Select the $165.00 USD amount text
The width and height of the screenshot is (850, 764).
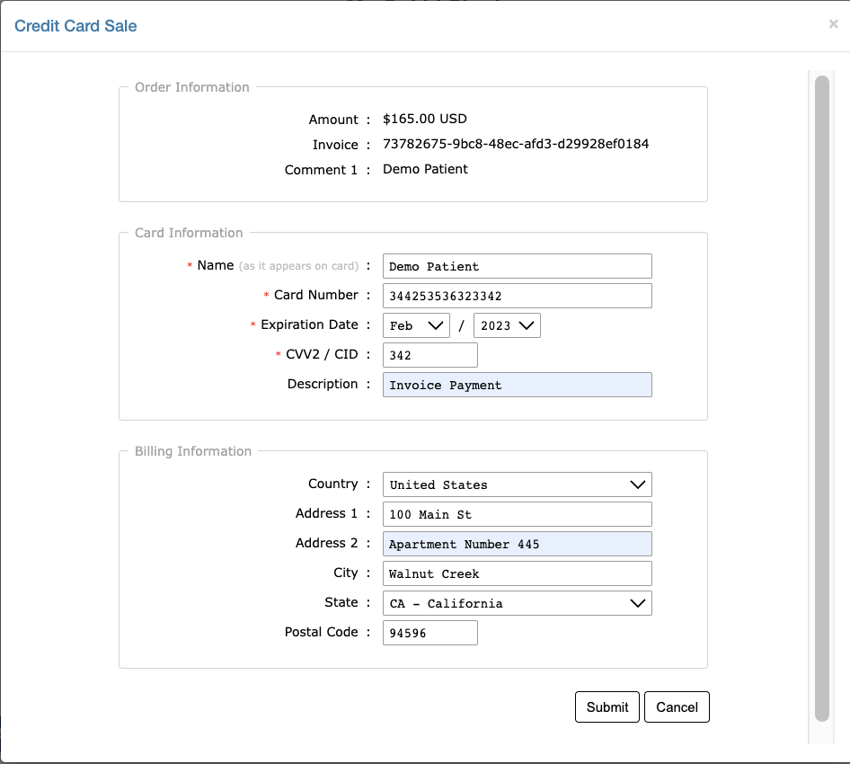[424, 119]
